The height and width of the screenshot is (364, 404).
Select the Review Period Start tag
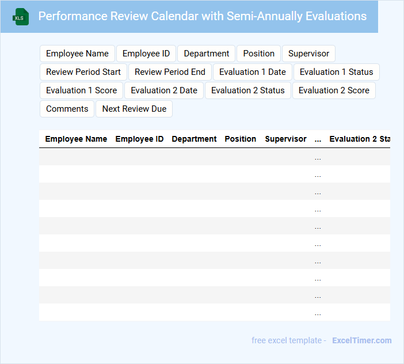click(x=83, y=72)
